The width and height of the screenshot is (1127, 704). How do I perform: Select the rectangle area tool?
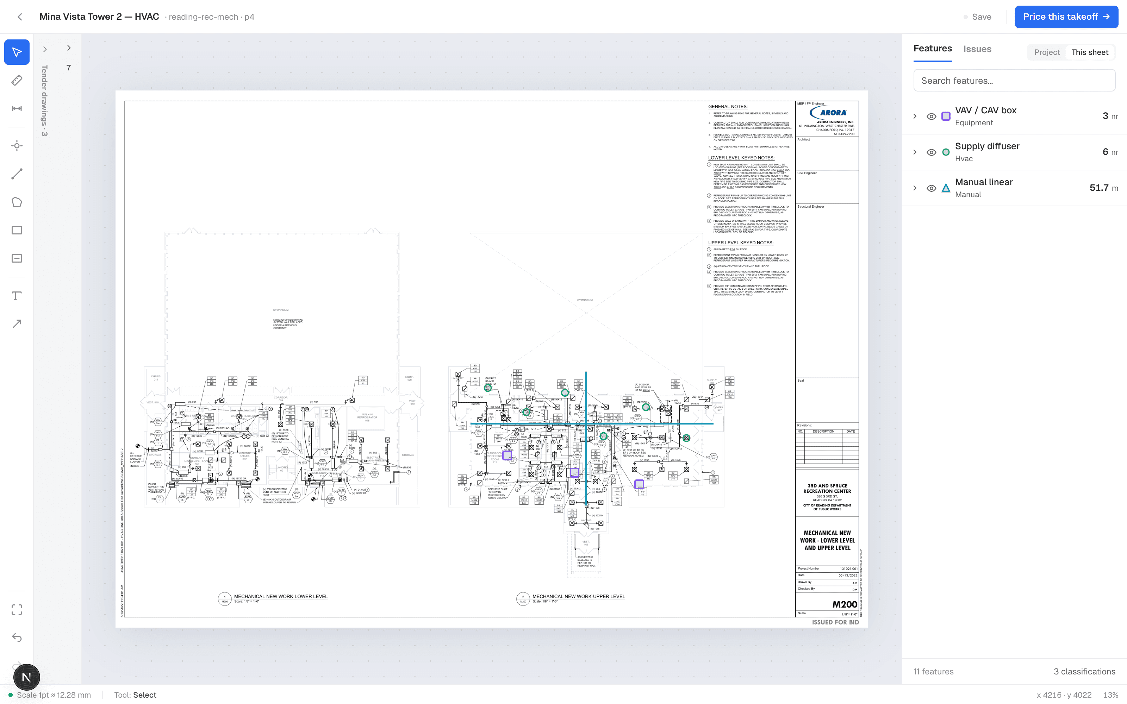tap(17, 231)
